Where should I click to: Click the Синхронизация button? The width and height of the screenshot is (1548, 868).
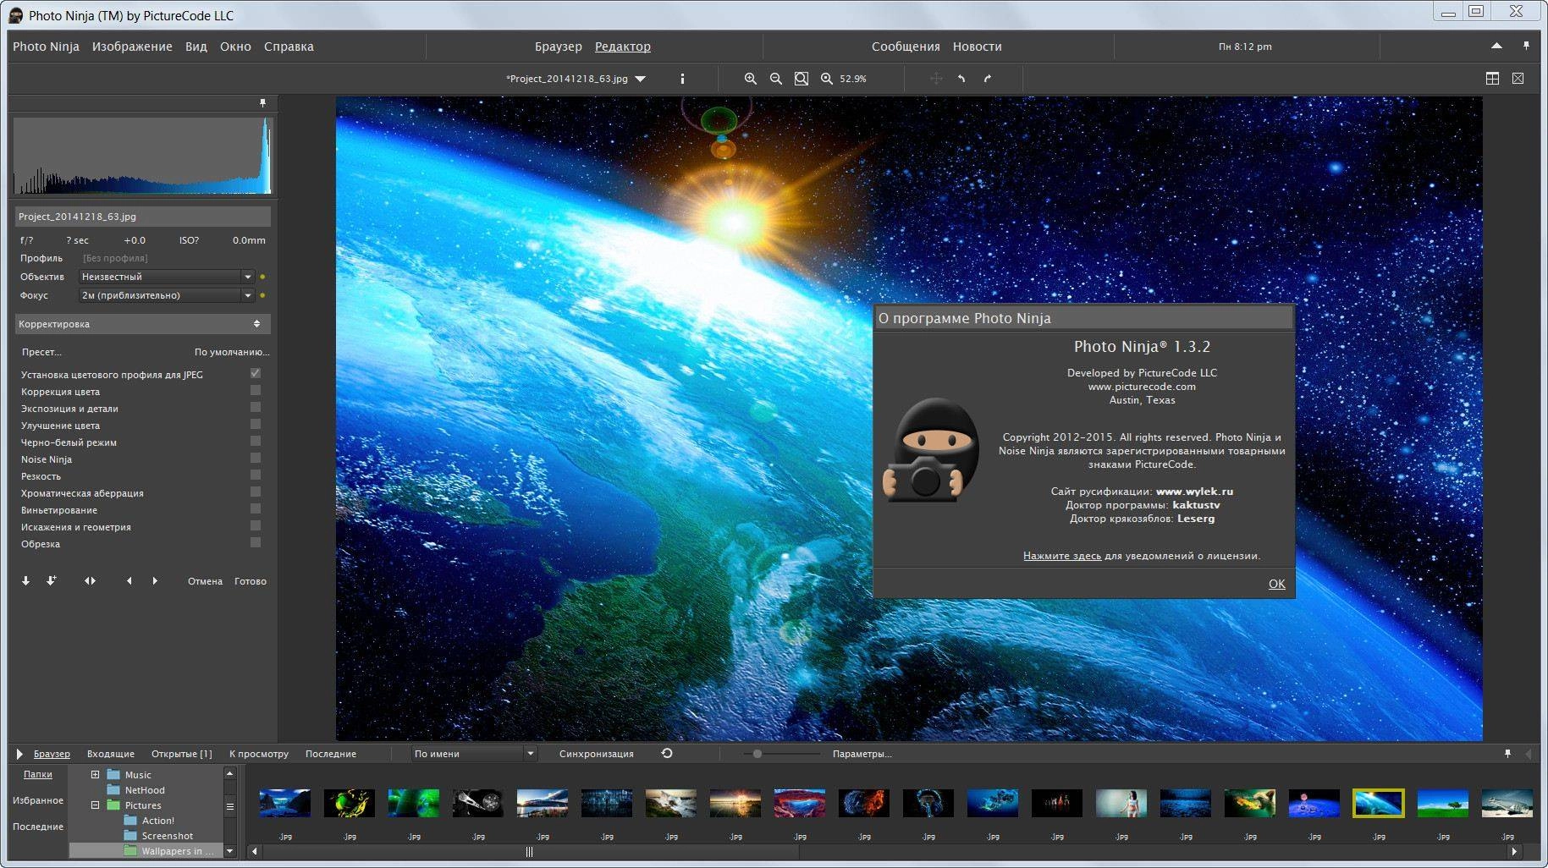[x=596, y=754]
